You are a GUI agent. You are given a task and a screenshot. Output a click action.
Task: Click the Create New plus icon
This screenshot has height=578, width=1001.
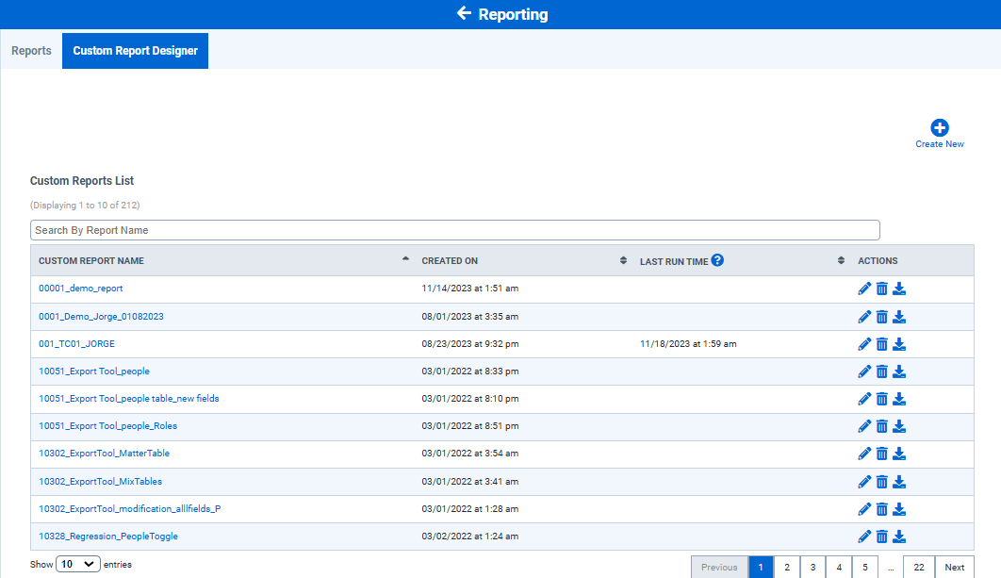click(939, 127)
